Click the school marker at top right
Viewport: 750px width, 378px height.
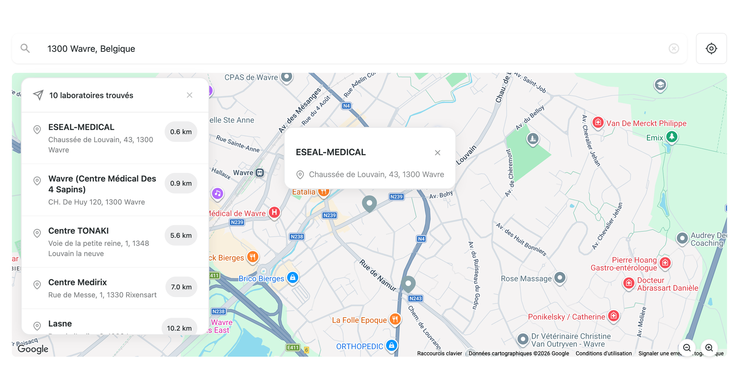[x=660, y=85]
